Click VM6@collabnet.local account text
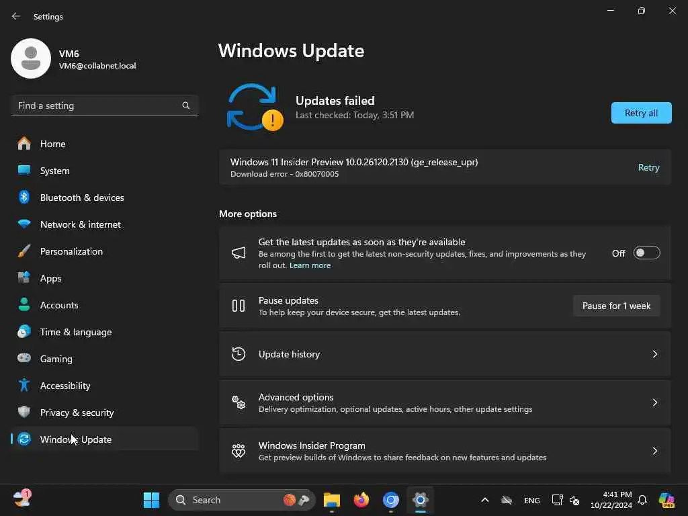The width and height of the screenshot is (688, 516). tap(97, 66)
